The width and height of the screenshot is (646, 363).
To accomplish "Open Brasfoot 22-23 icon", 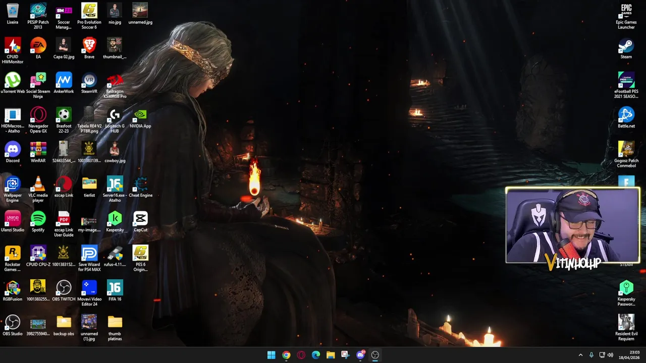I will pyautogui.click(x=64, y=120).
